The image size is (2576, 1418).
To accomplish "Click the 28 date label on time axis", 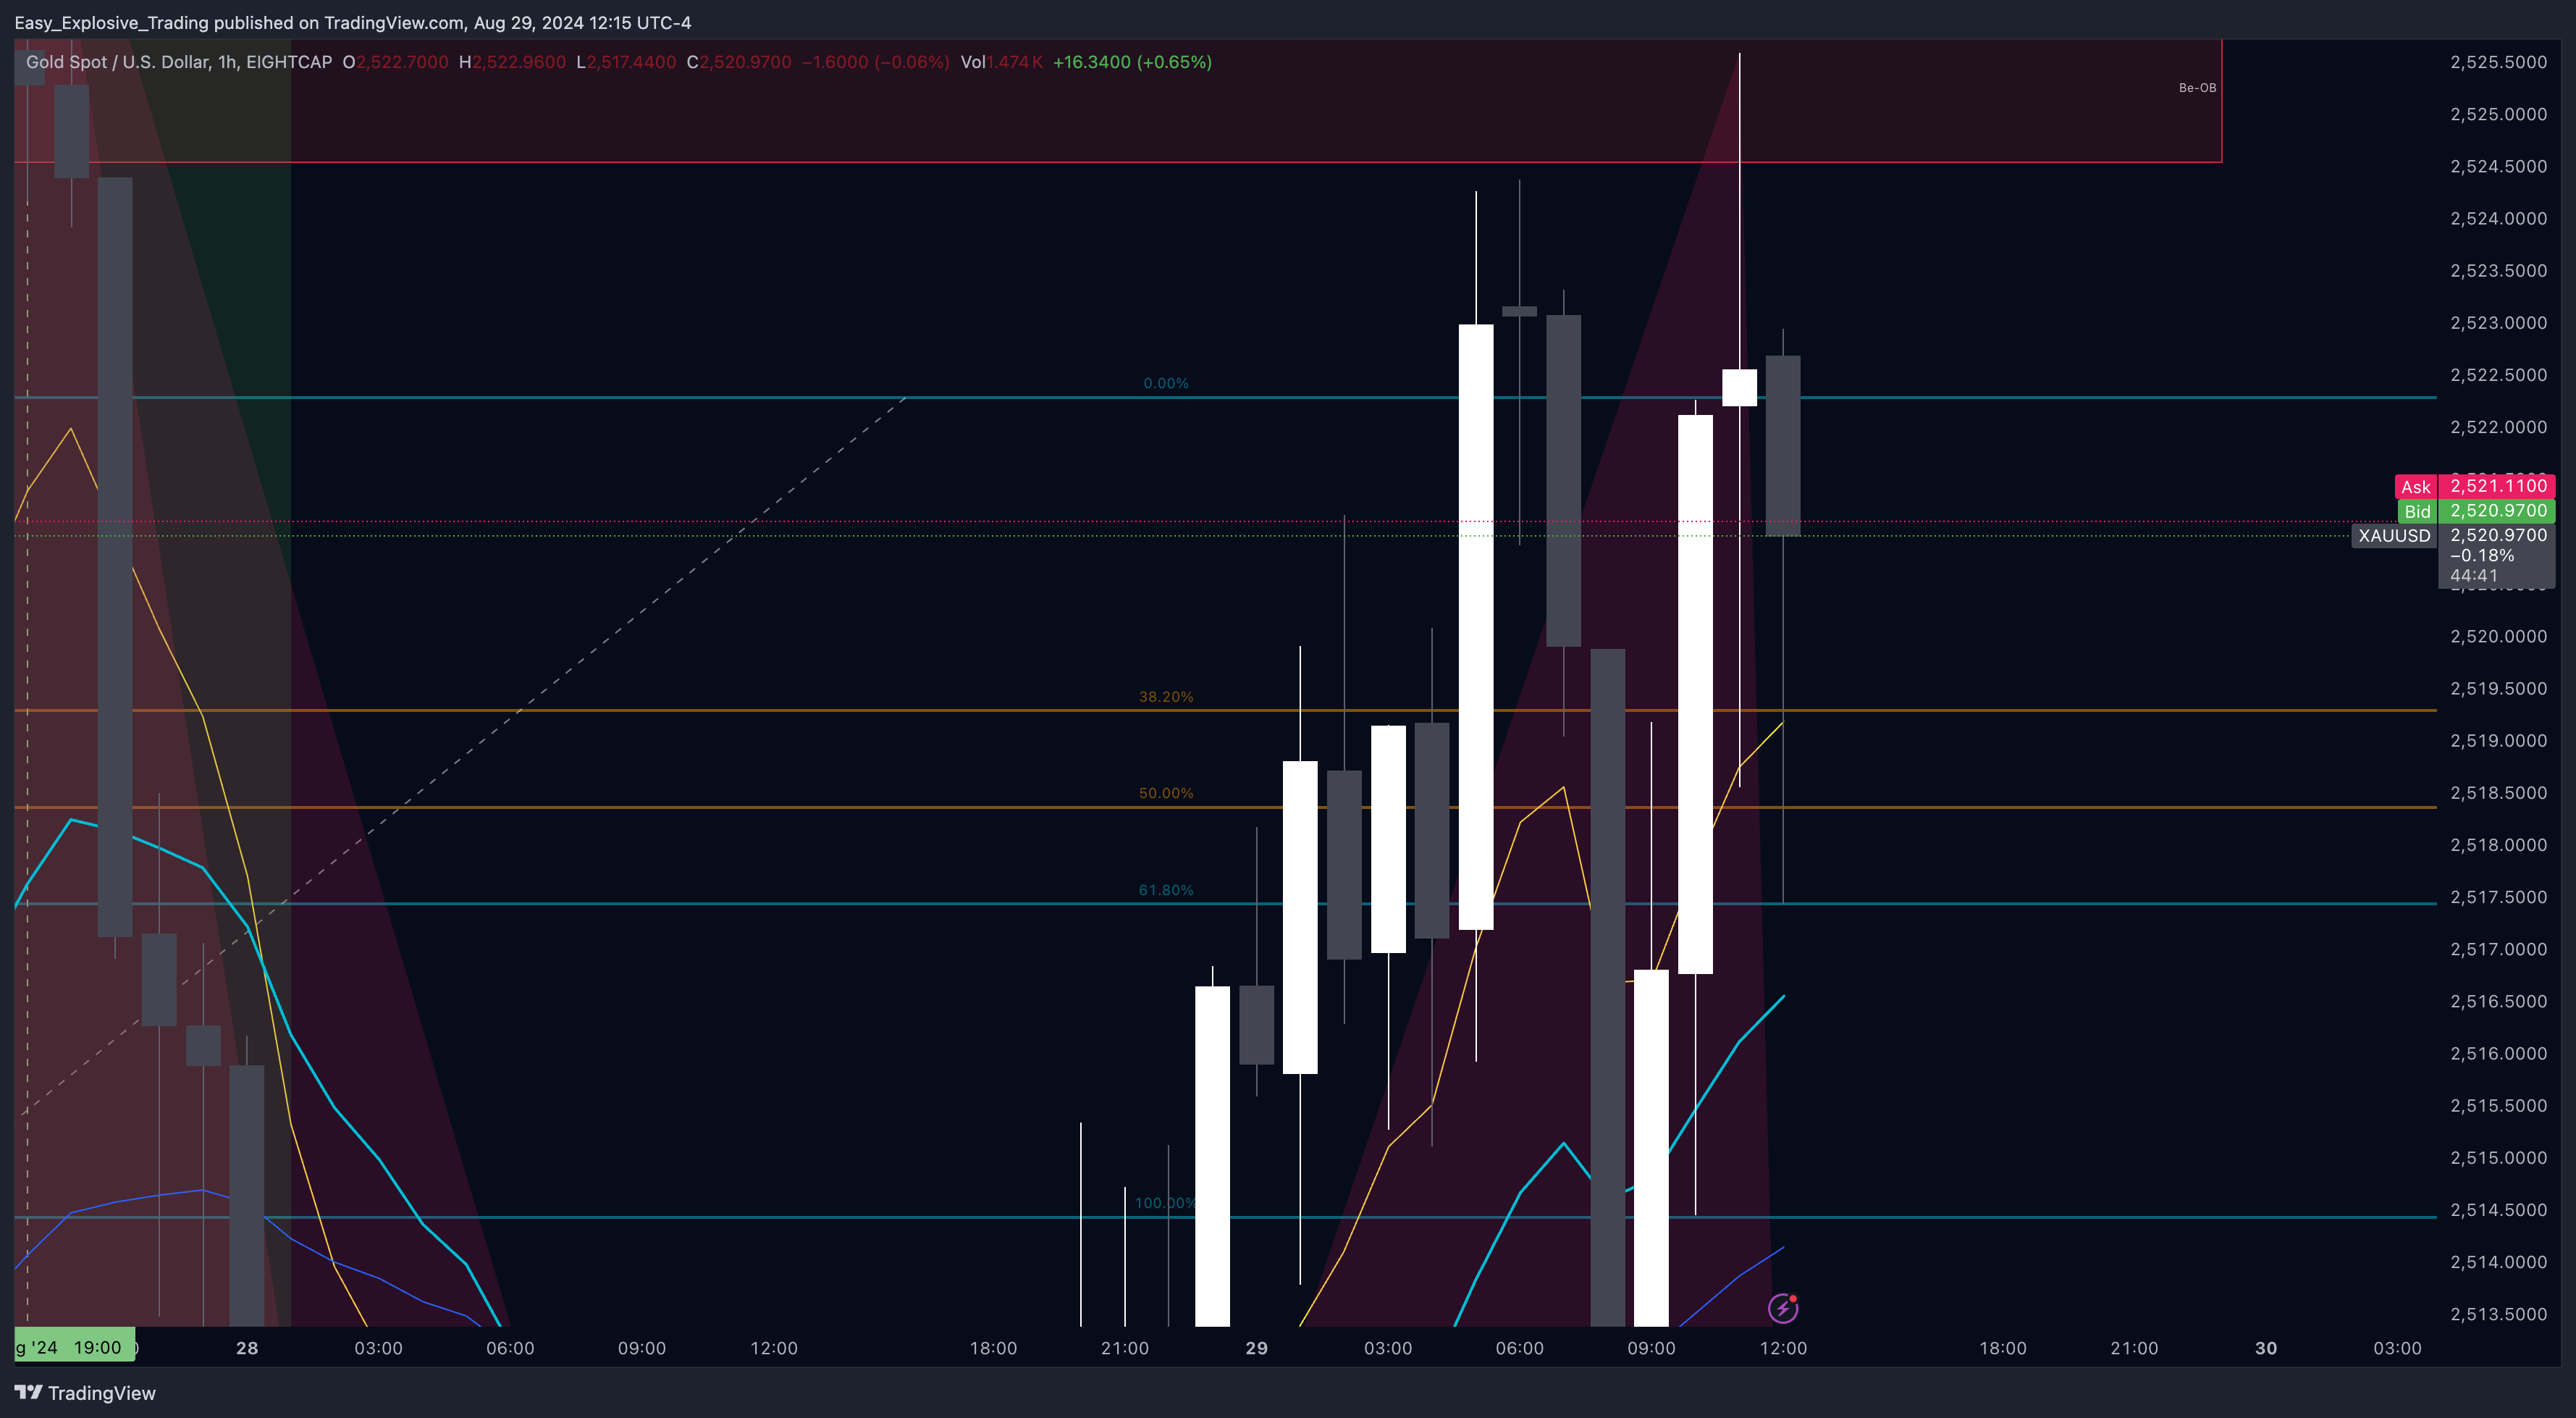I will coord(247,1348).
